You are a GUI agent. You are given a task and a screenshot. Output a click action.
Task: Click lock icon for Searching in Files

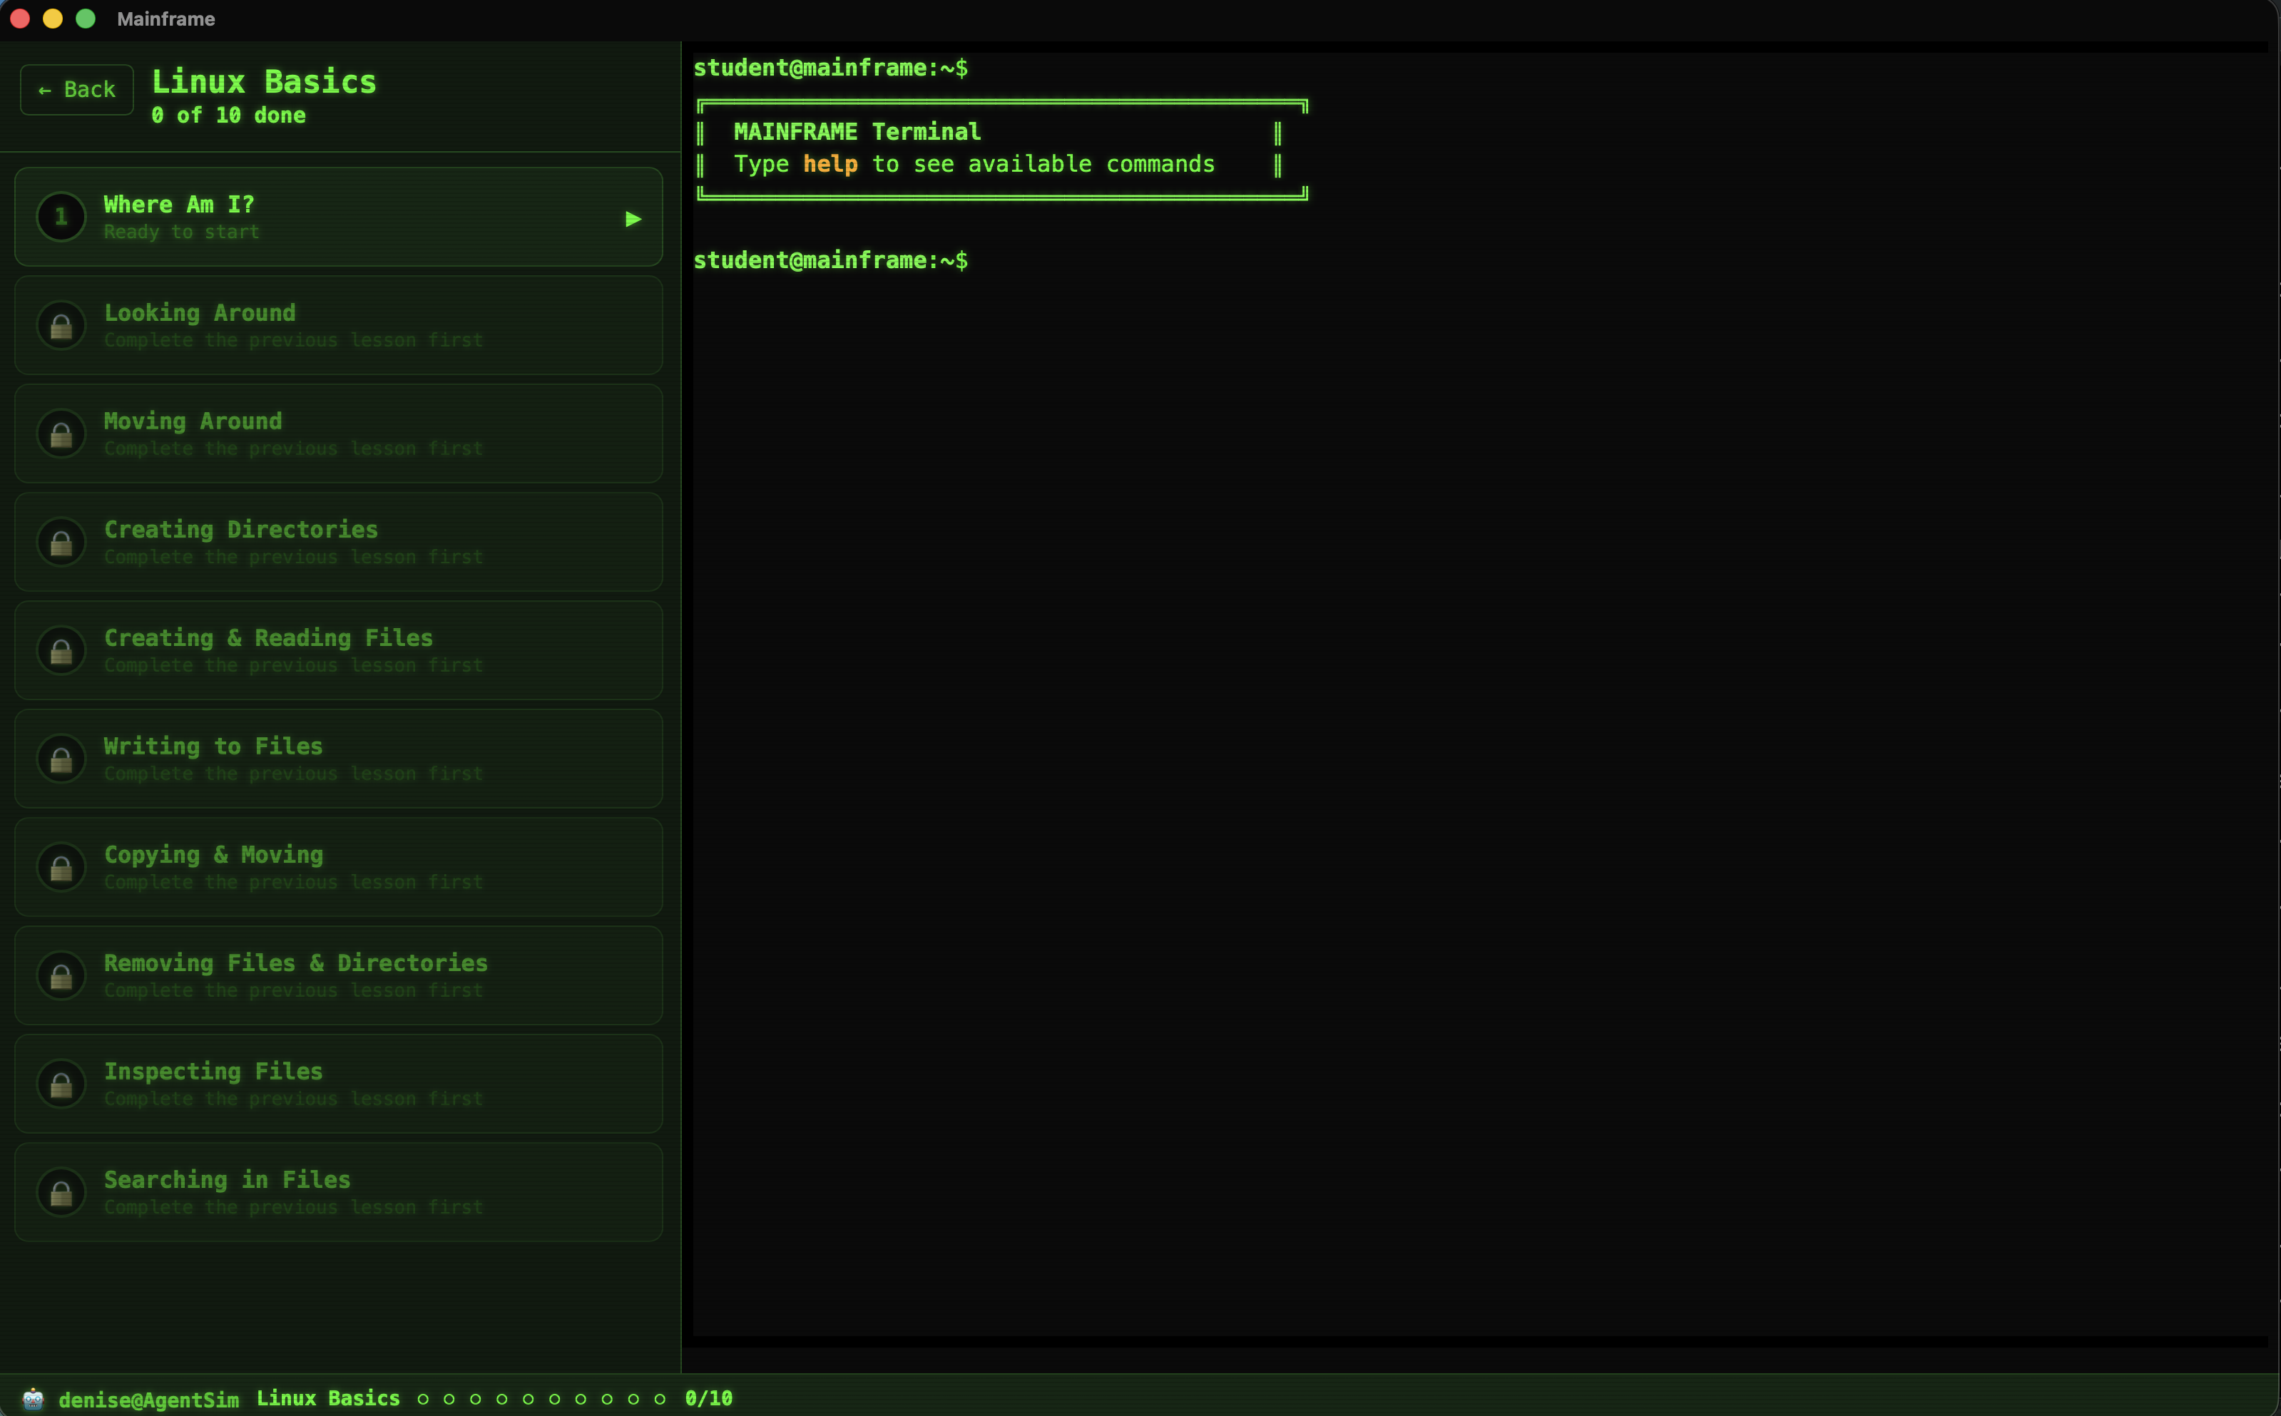[x=61, y=1192]
